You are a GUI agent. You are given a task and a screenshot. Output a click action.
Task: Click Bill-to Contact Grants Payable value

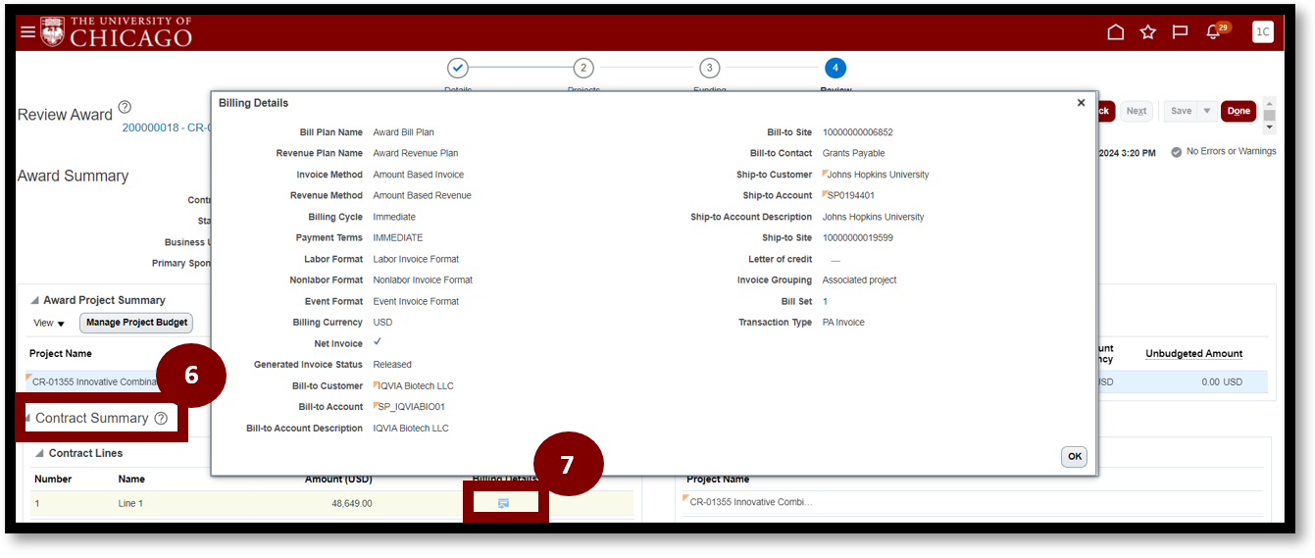point(853,153)
